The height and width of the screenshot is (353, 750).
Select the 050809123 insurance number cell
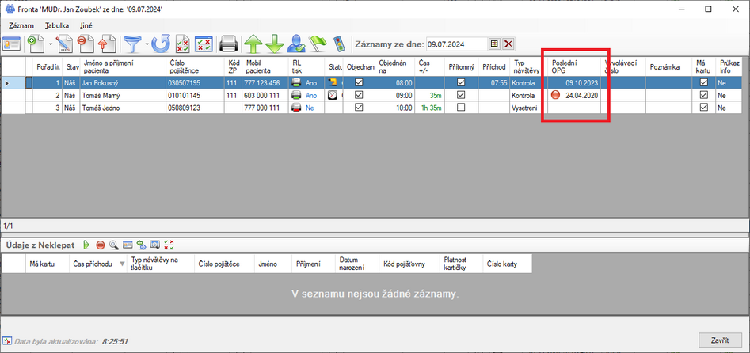click(195, 108)
